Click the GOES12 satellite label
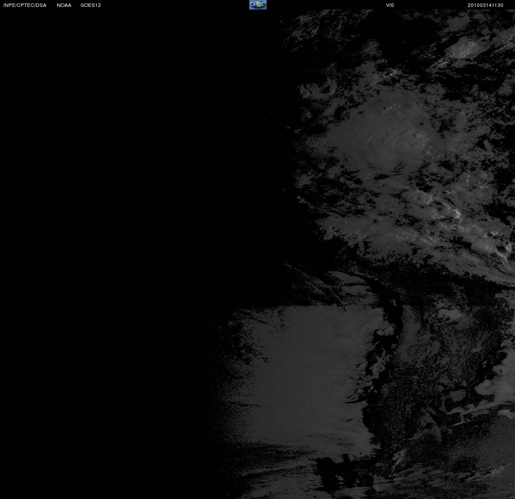 click(91, 5)
